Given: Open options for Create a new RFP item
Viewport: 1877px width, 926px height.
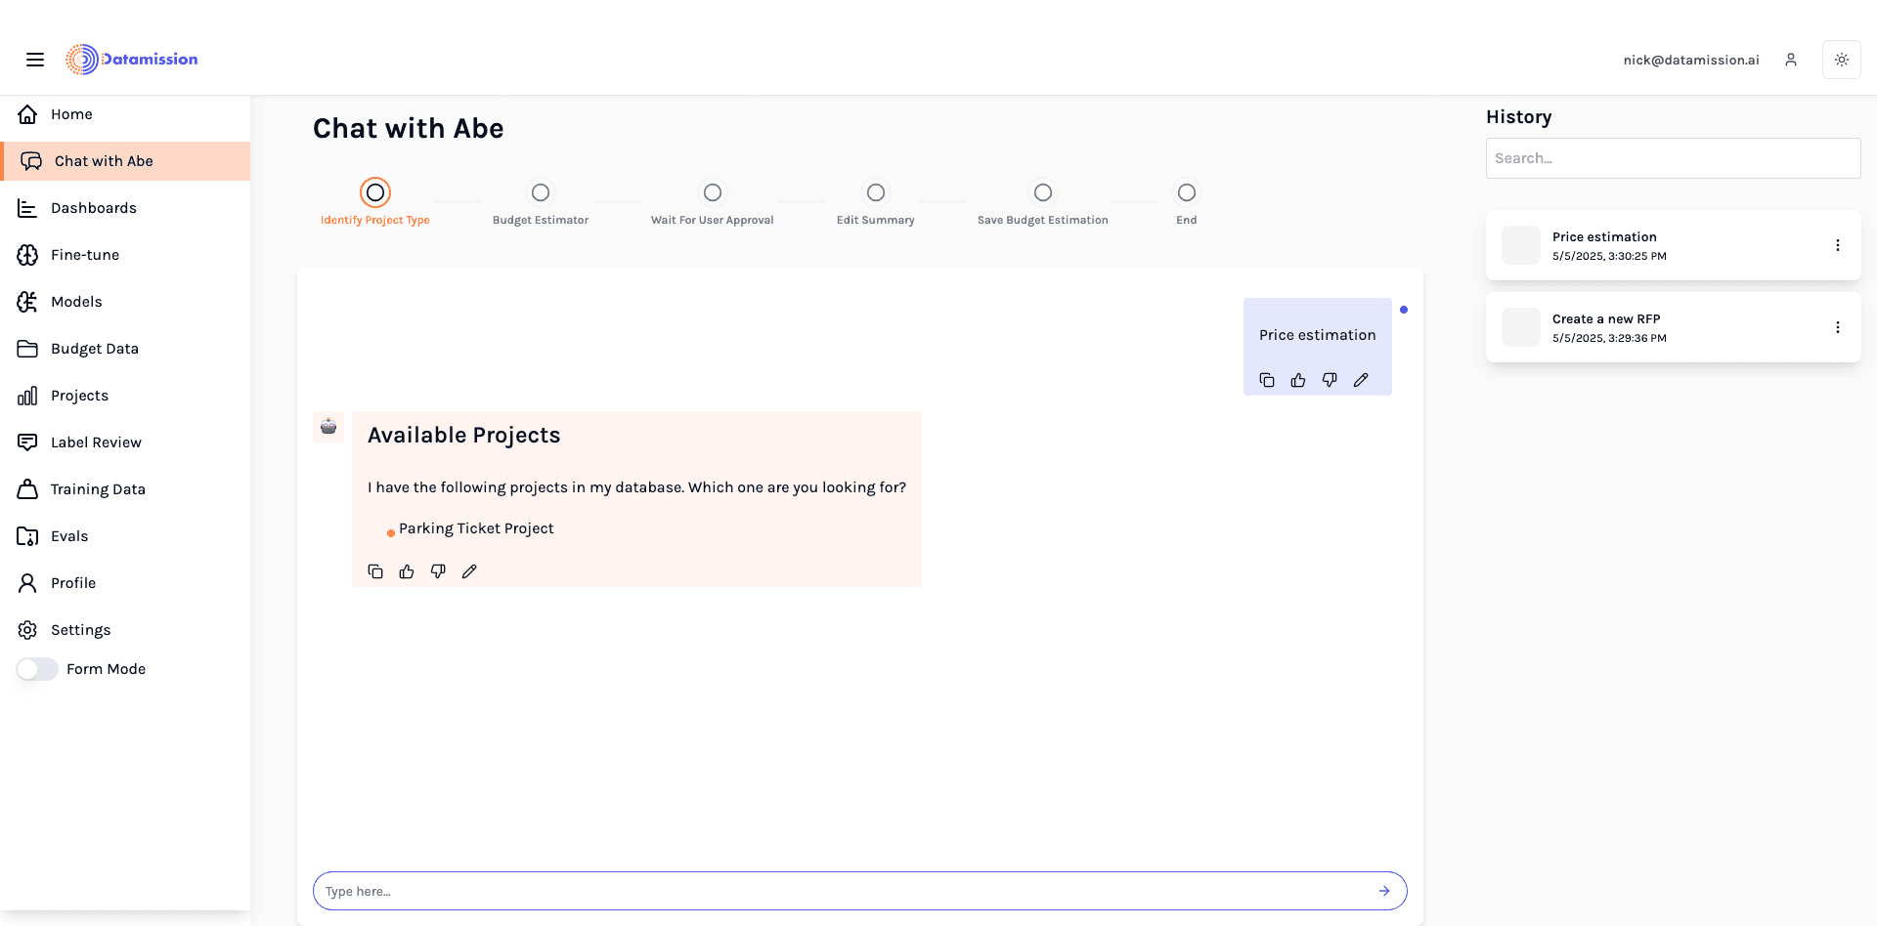Looking at the screenshot, I should pyautogui.click(x=1838, y=327).
